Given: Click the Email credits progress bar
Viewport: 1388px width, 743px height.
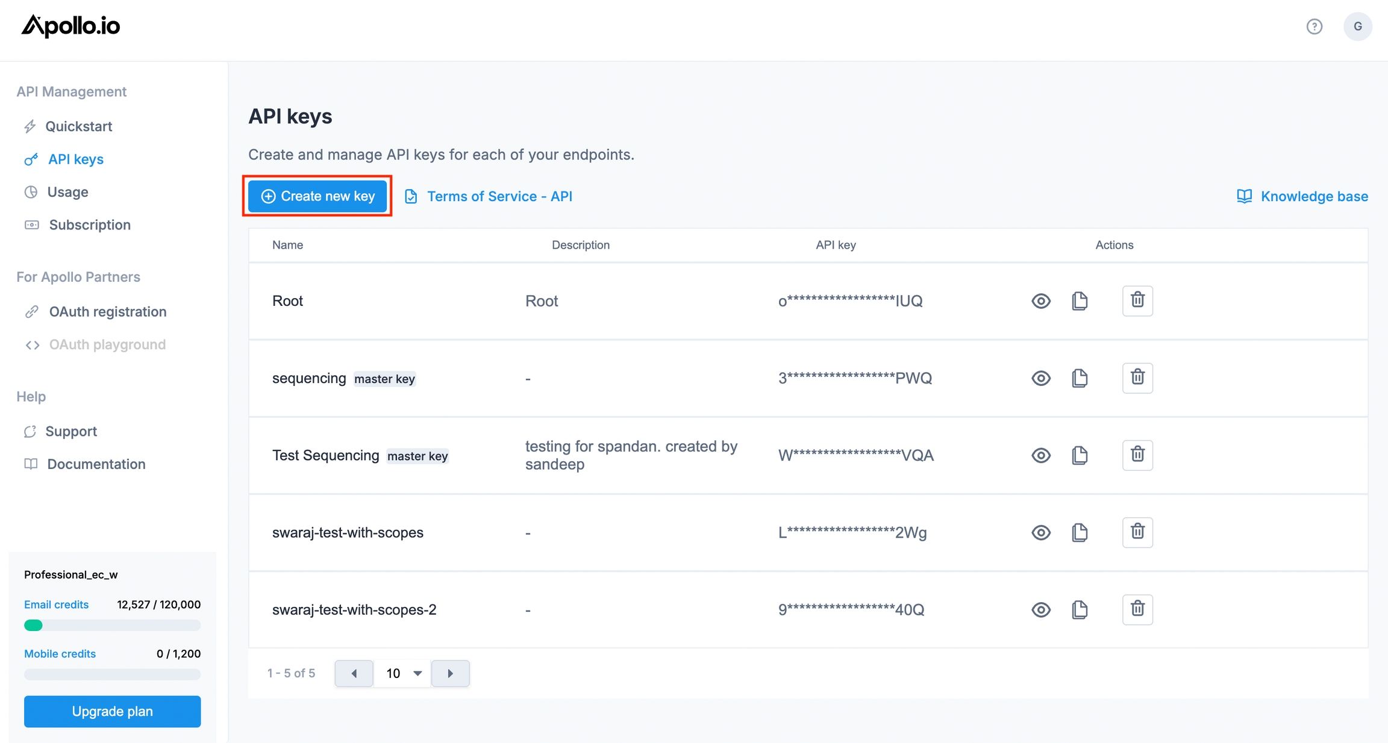Looking at the screenshot, I should coord(112,625).
